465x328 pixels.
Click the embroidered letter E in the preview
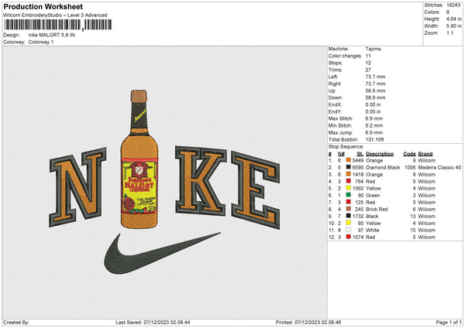click(255, 190)
